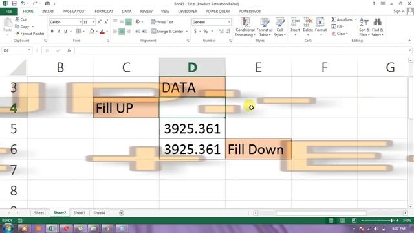Screen dimensions: 414x233
Task: Expand the Name Box dropdown arrow
Action: pos(29,50)
